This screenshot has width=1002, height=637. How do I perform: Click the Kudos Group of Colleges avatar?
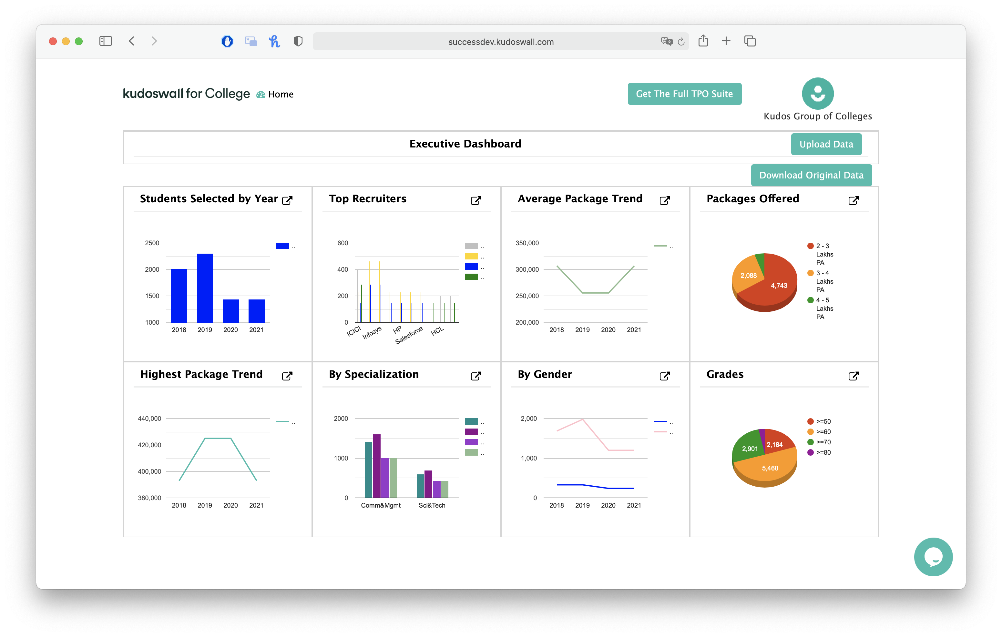(818, 94)
